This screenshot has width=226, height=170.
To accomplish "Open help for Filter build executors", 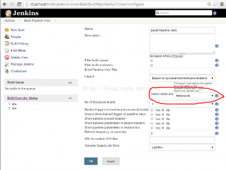I will [217, 65].
